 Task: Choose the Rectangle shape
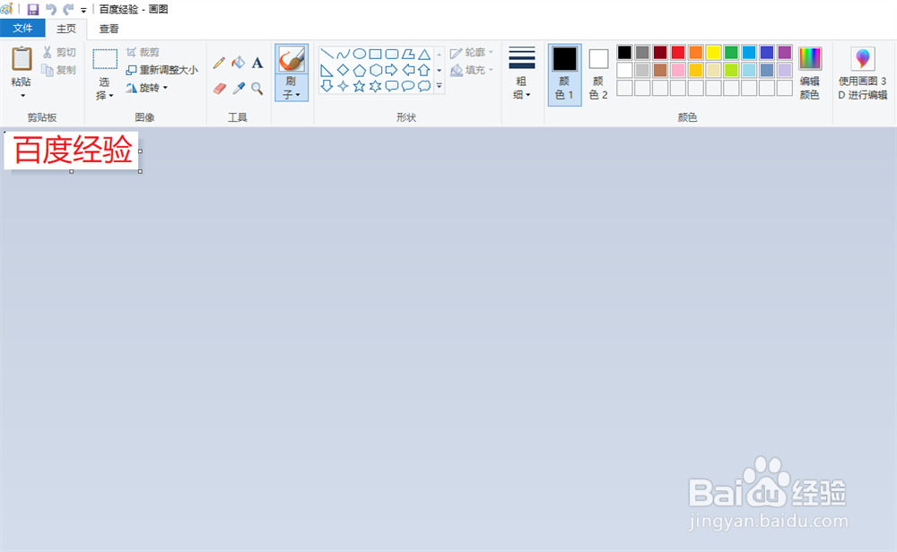pyautogui.click(x=375, y=55)
